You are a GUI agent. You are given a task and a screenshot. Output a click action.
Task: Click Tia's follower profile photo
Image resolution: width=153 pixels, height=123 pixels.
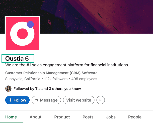click(8, 88)
